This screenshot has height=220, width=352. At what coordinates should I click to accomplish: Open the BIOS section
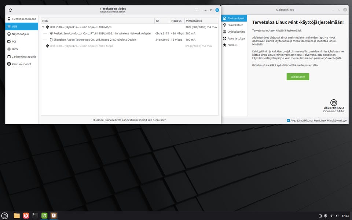click(x=22, y=49)
